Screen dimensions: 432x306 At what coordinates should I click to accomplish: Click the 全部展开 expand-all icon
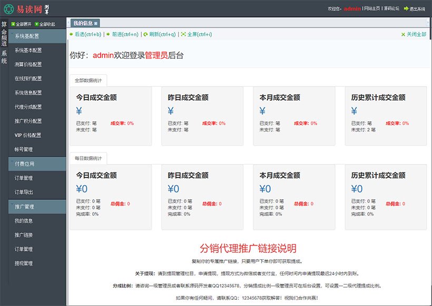(x=13, y=24)
